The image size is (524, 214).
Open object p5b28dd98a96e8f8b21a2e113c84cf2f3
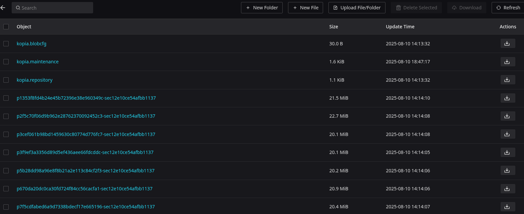[85, 171]
